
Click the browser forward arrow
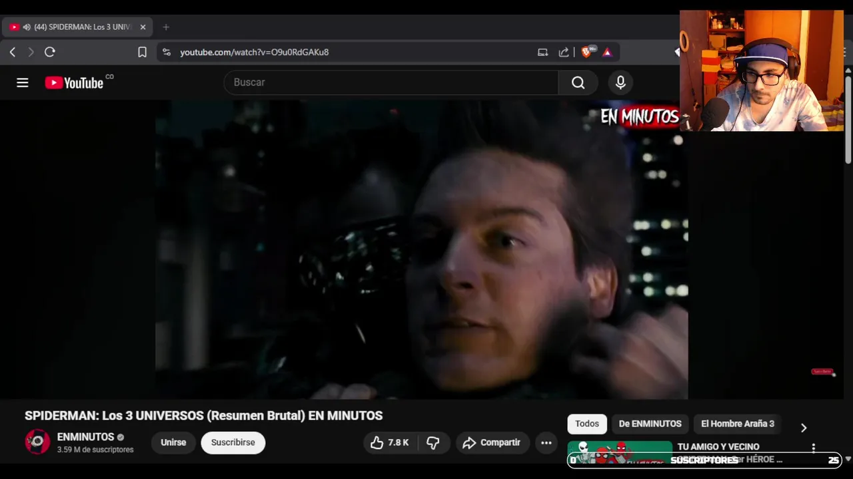click(31, 52)
